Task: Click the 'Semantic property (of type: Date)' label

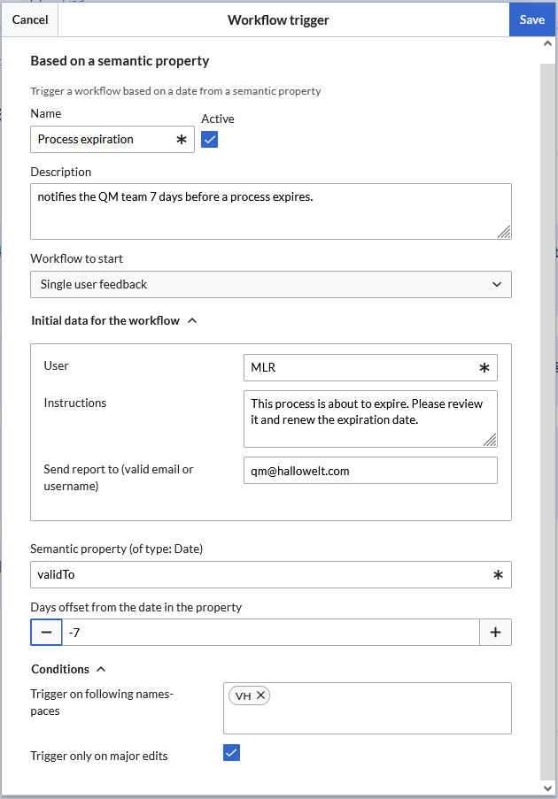Action: click(117, 549)
